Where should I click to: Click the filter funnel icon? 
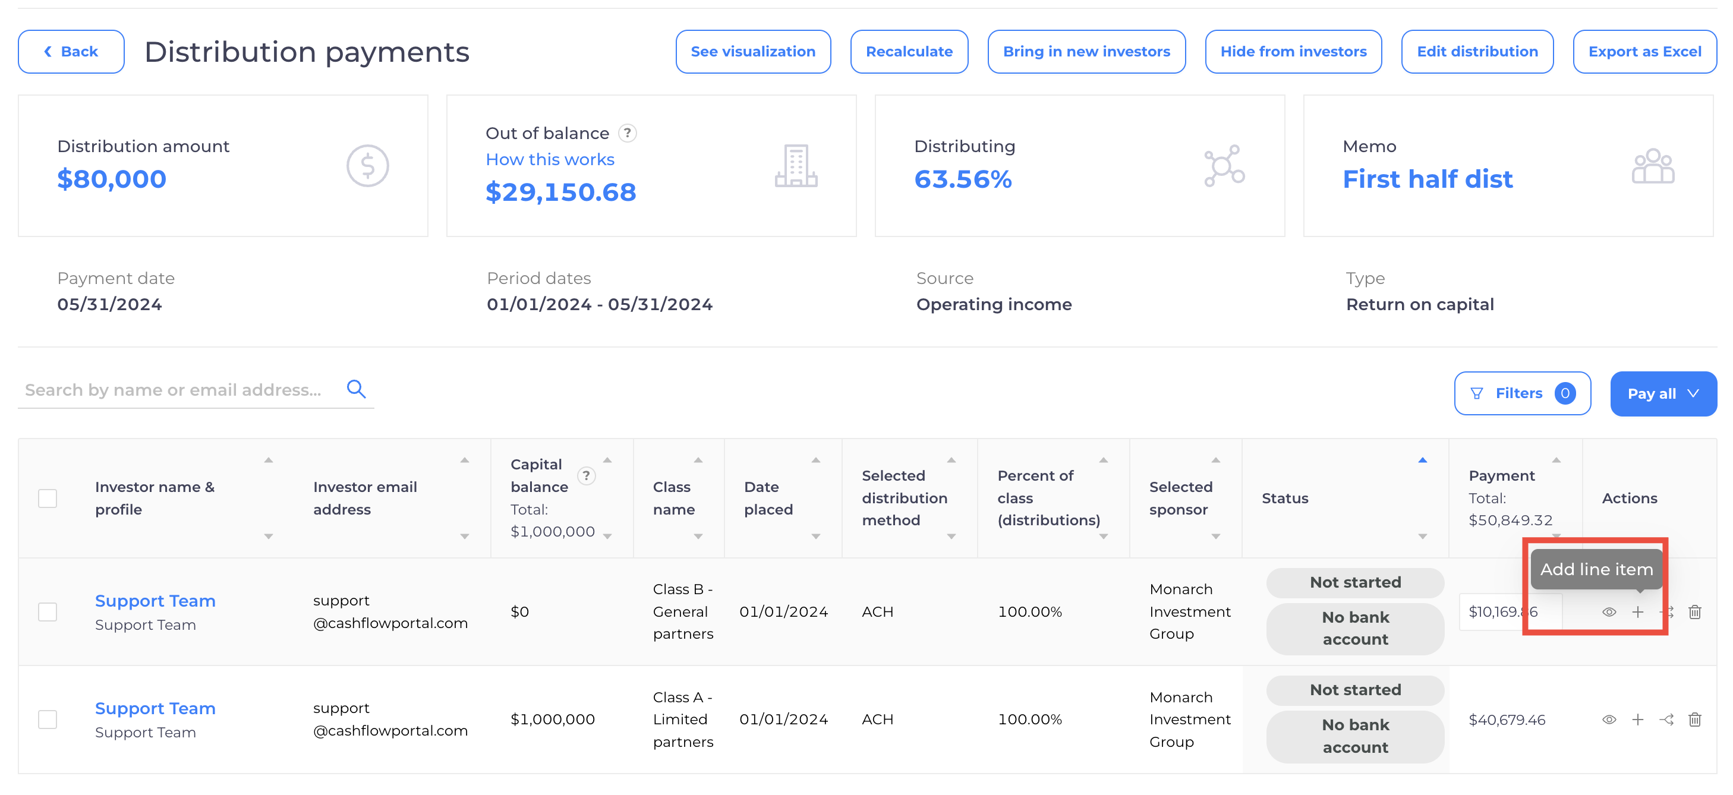[x=1475, y=393]
